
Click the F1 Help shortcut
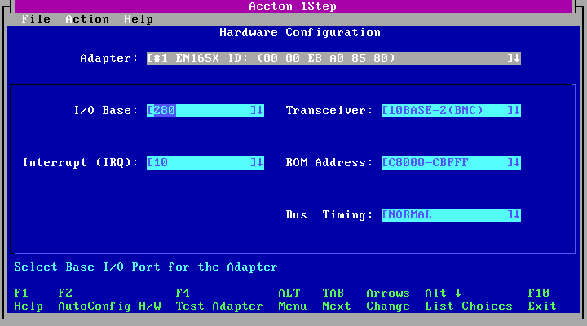[29, 299]
